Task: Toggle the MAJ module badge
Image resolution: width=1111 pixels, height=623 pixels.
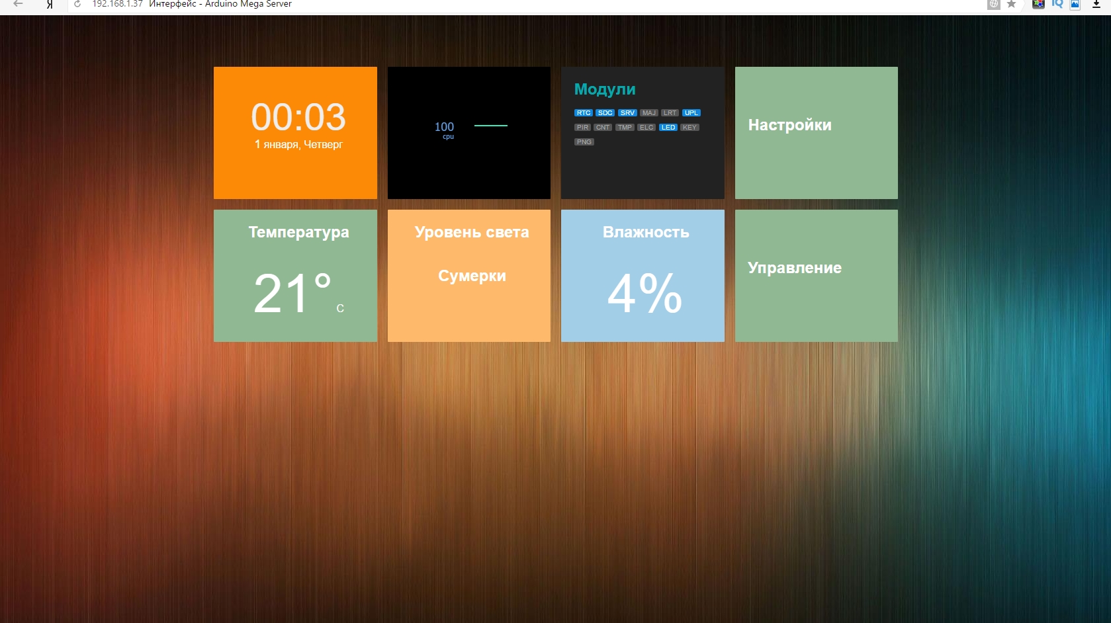Action: 649,113
